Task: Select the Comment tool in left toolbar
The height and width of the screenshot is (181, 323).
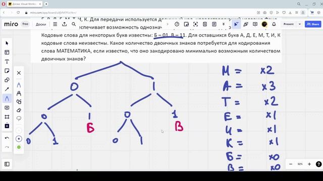Action: [7, 108]
